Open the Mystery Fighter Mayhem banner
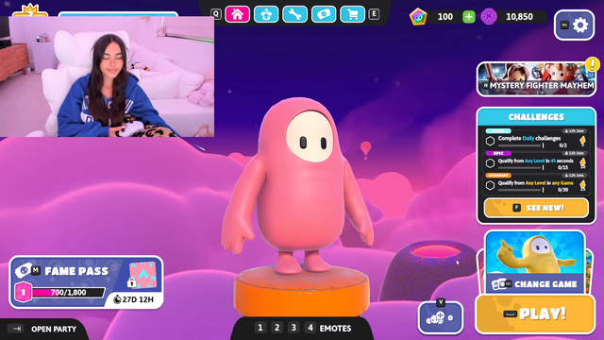This screenshot has width=604, height=340. click(536, 79)
